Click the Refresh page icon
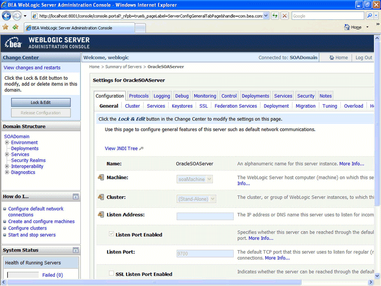The height and width of the screenshot is (286, 381). click(x=275, y=16)
